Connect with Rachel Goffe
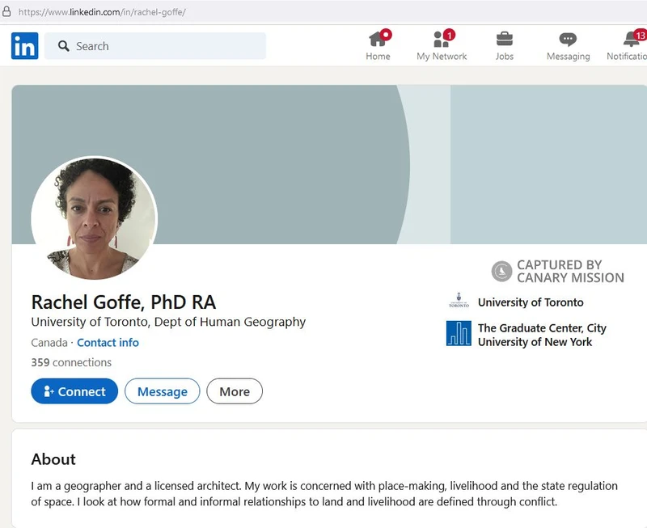This screenshot has width=647, height=528. pyautogui.click(x=74, y=391)
